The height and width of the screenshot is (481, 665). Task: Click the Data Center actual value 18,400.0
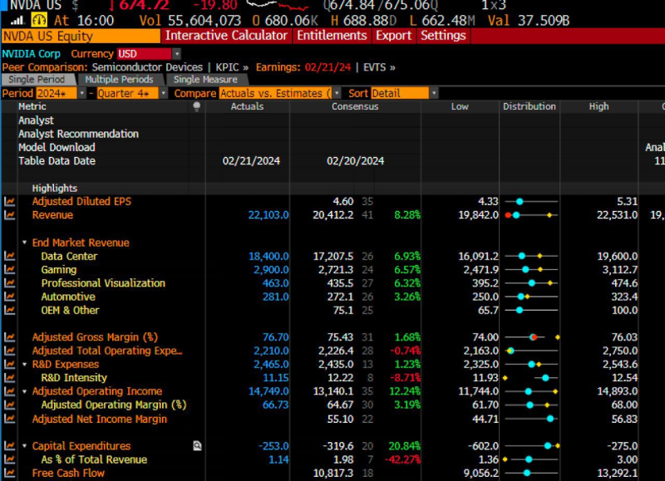pos(268,257)
